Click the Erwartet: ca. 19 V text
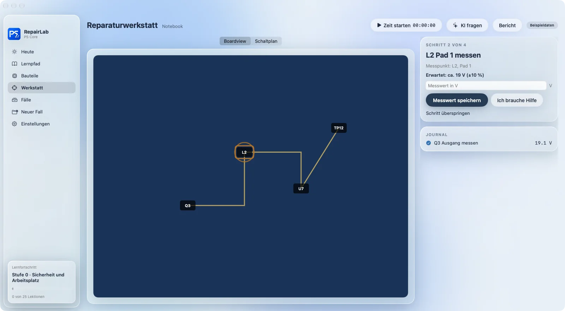The width and height of the screenshot is (565, 311). pos(455,75)
